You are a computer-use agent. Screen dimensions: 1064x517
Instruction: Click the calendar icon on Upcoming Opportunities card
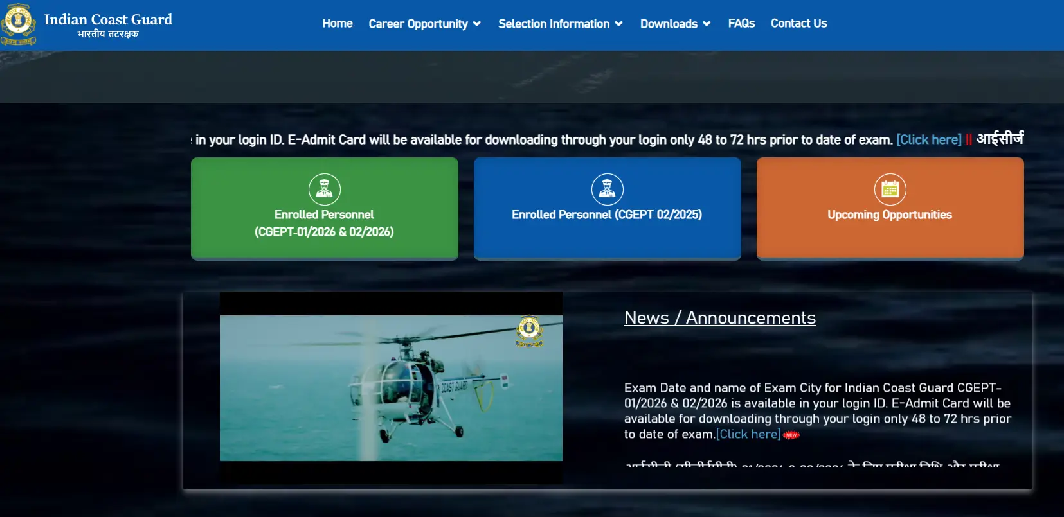[890, 189]
